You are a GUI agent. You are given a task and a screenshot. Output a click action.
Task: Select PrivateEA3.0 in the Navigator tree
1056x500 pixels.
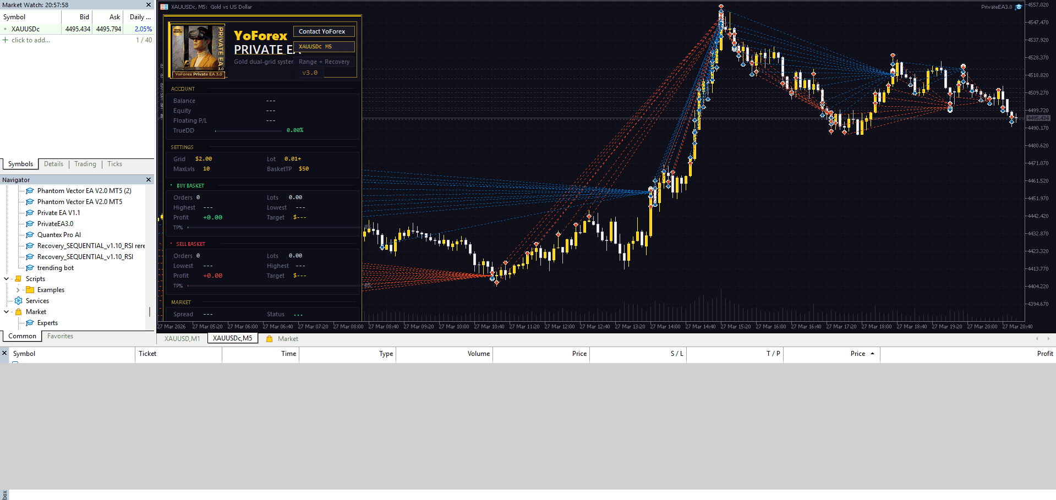(55, 224)
